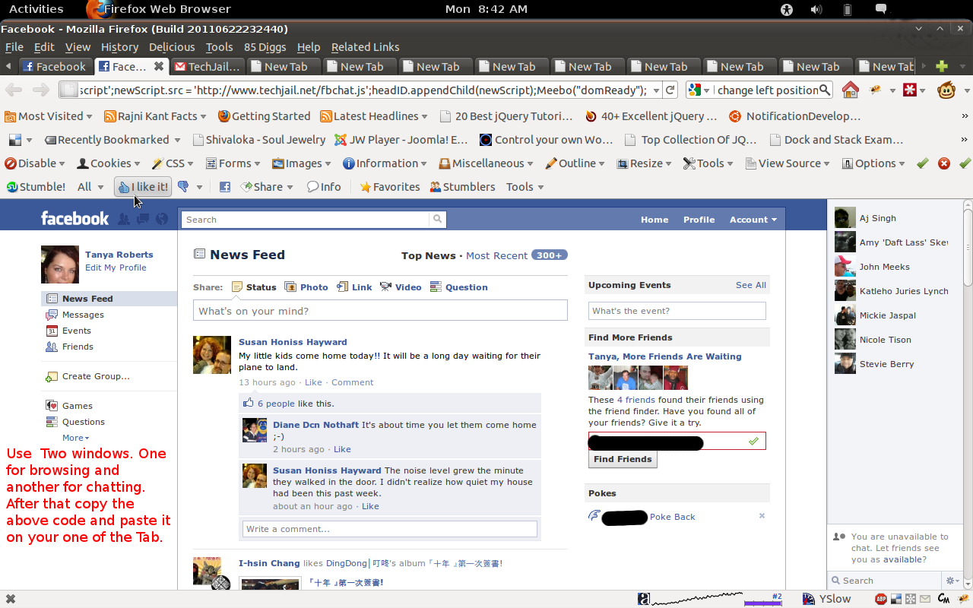Click the Find Friends button
The height and width of the screenshot is (608, 973).
click(x=623, y=459)
